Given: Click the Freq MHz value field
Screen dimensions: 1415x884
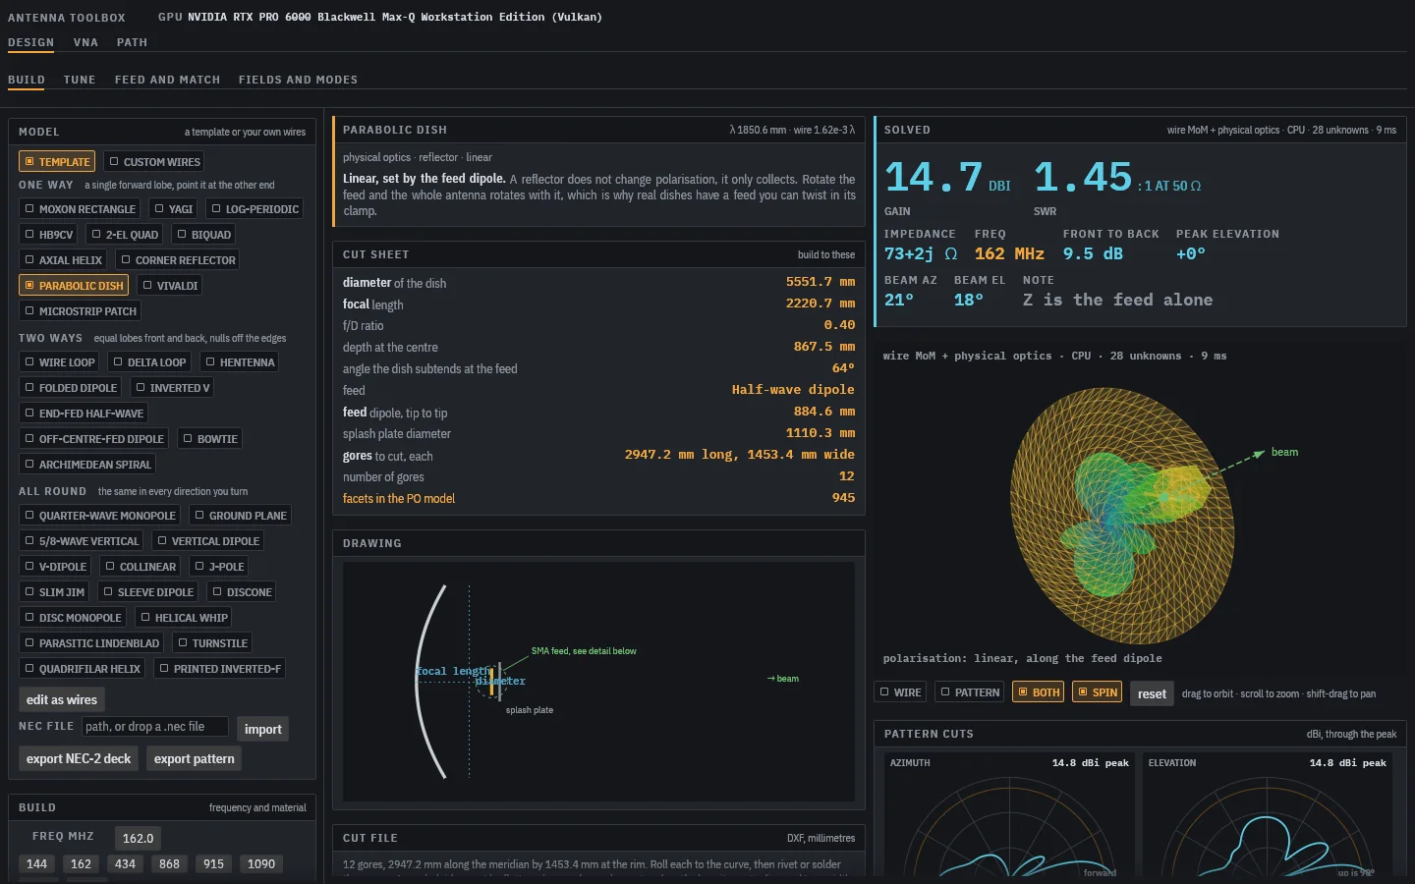Looking at the screenshot, I should coord(138,838).
